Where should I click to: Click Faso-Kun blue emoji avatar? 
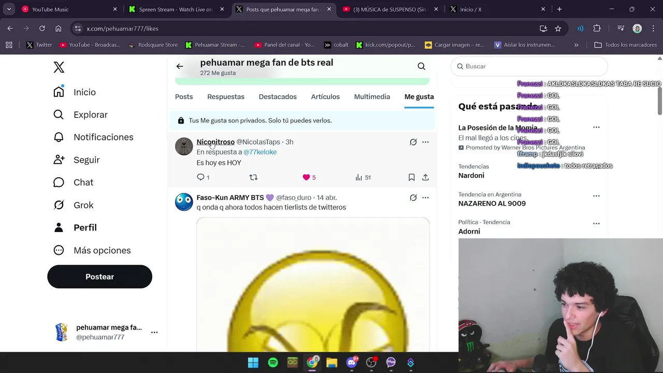[184, 202]
